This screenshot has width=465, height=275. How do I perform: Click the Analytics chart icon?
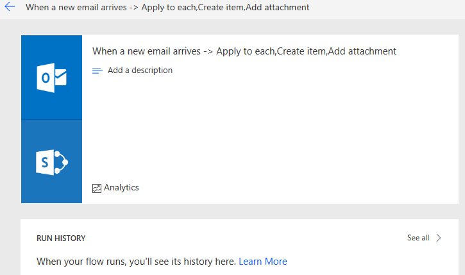tap(97, 188)
